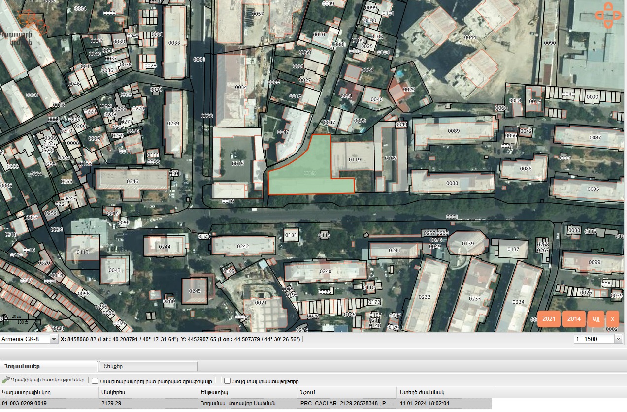Click parcel 0119 on the map
The width and height of the screenshot is (627, 412).
click(355, 159)
